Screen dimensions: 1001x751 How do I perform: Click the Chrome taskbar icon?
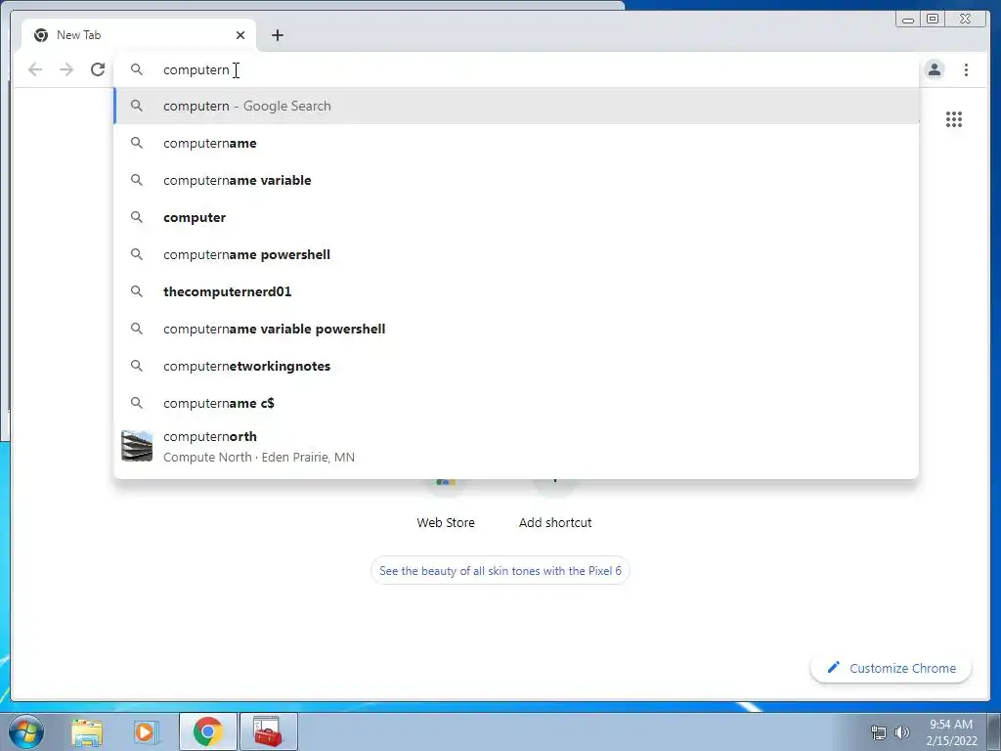[x=207, y=731]
